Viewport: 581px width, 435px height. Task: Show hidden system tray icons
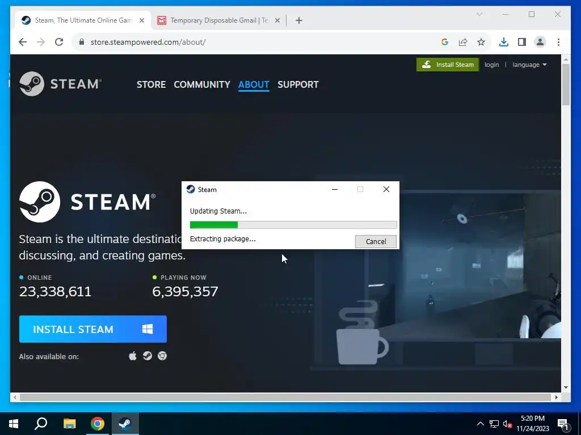480,424
